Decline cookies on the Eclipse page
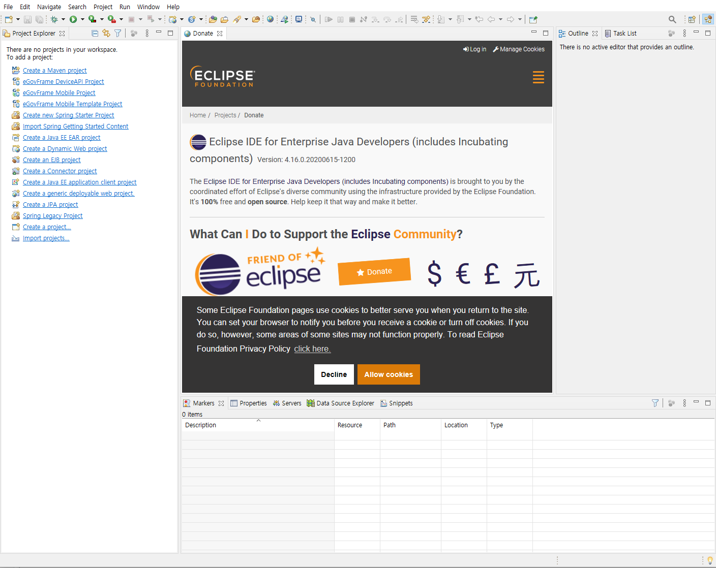The height and width of the screenshot is (568, 716). point(334,374)
